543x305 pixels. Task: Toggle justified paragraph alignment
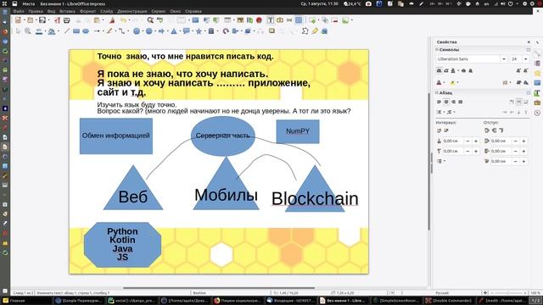coord(460,102)
